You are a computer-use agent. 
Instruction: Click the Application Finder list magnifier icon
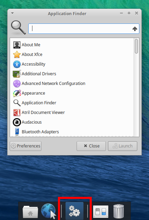click(x=17, y=103)
